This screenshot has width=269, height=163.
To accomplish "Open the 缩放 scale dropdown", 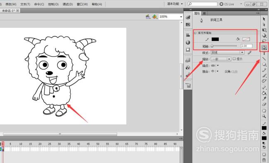I will (x=221, y=59).
